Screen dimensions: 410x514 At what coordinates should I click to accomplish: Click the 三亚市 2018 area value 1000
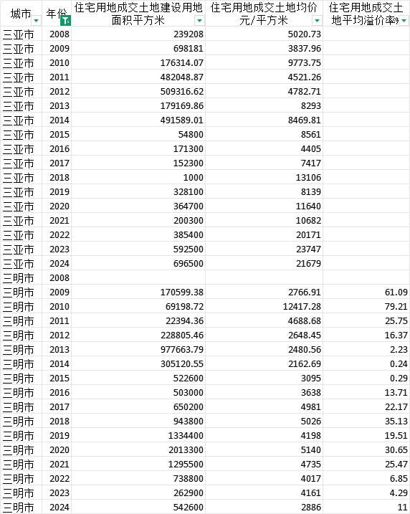[x=138, y=177]
